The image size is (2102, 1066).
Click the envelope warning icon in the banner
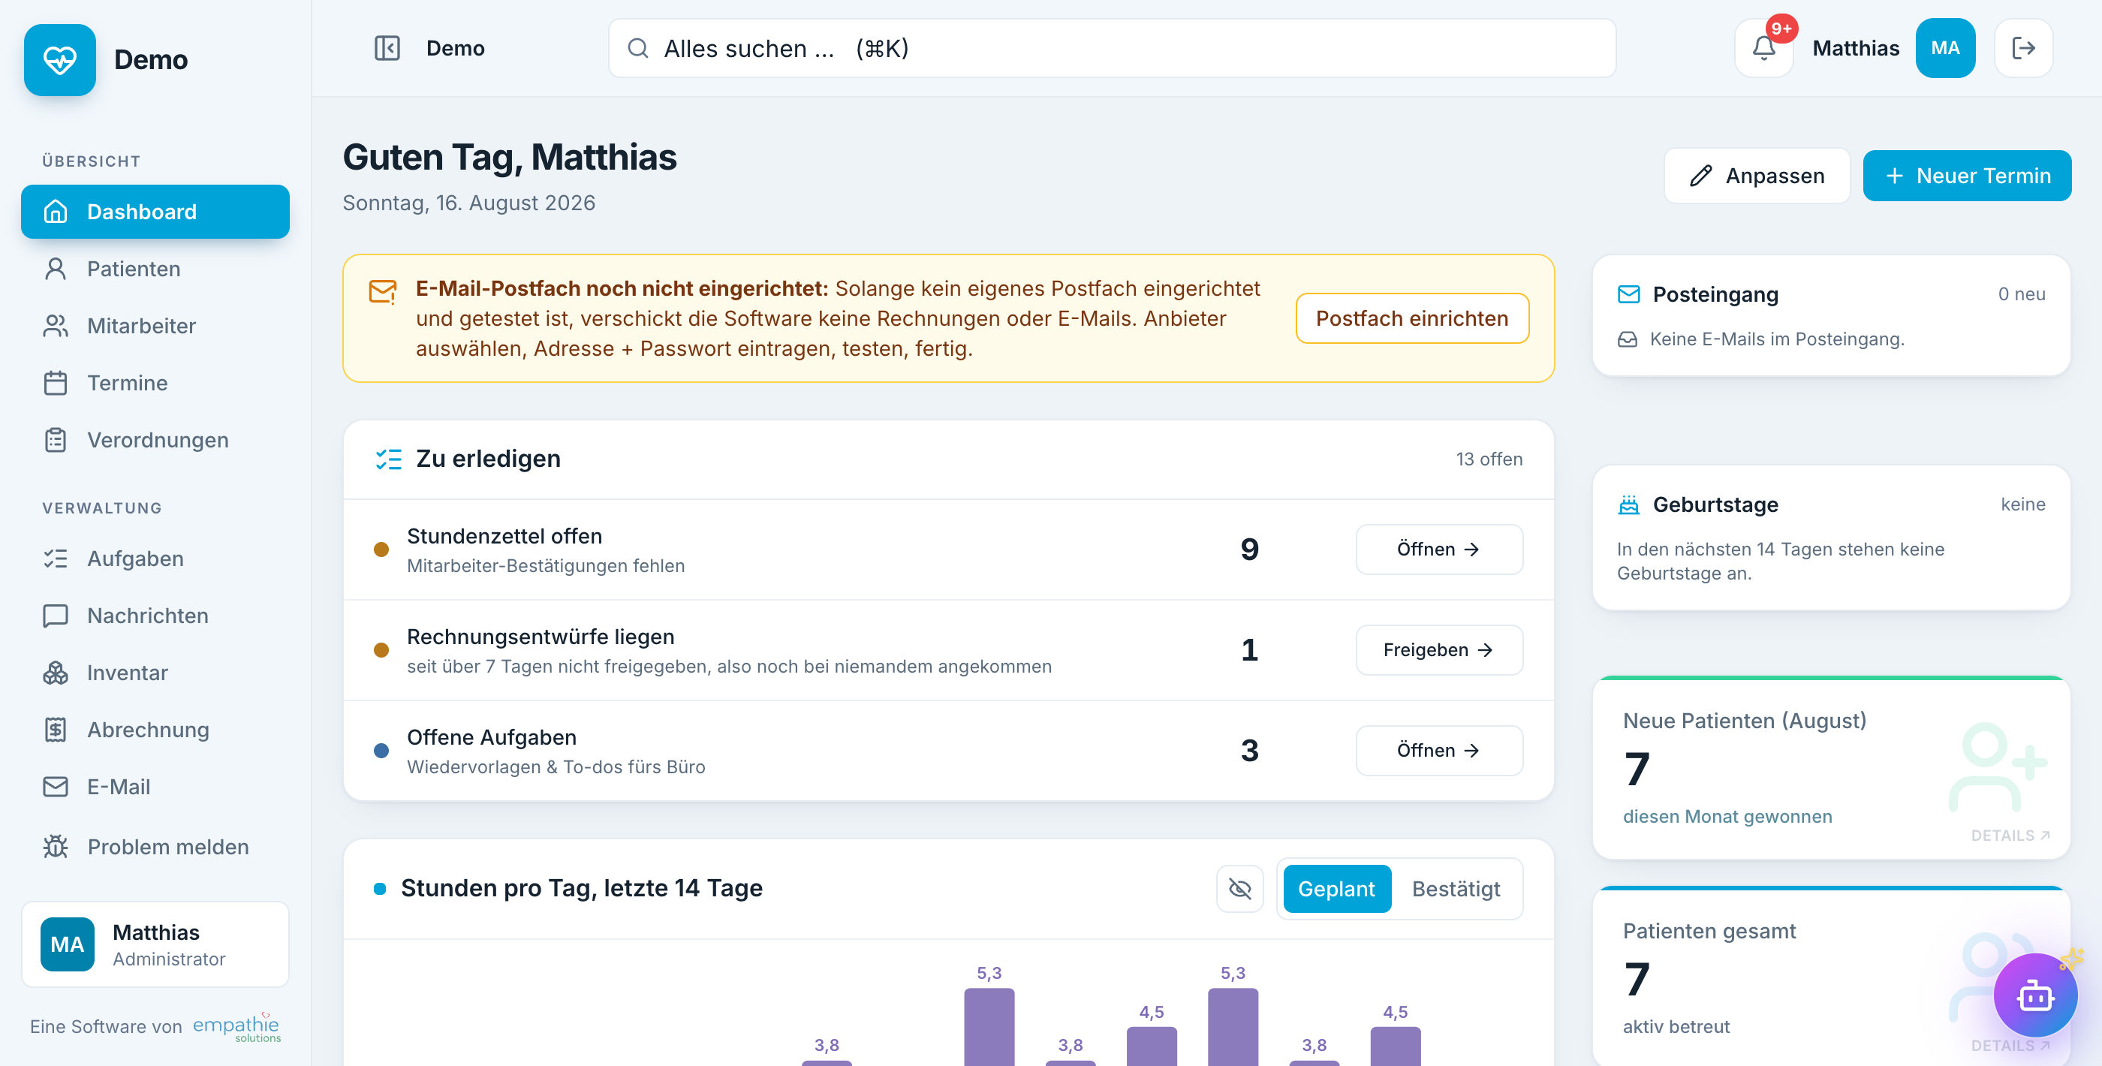383,291
